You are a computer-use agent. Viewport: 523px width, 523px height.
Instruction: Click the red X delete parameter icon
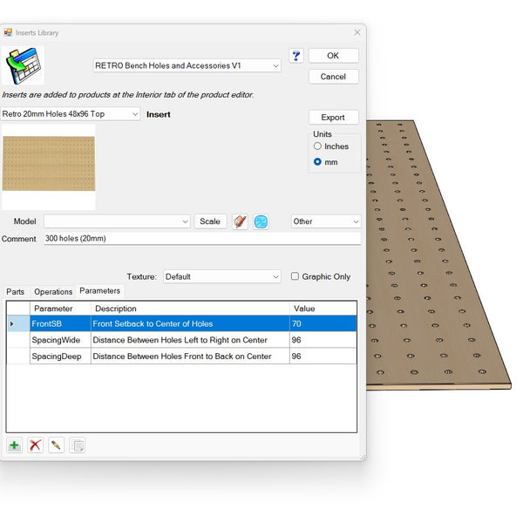click(x=36, y=445)
